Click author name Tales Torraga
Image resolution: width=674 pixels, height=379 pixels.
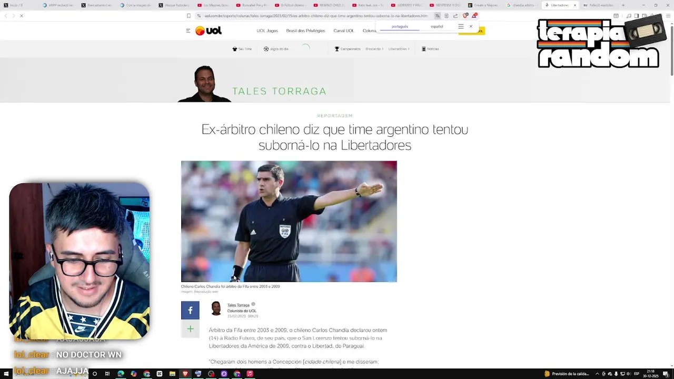tap(238, 305)
